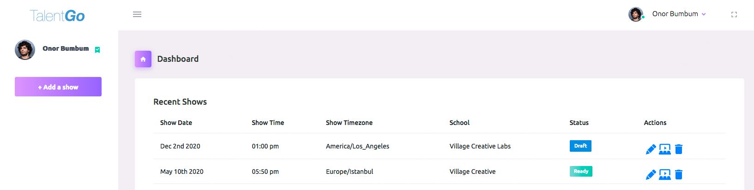Click the sidebar profile avatar
754x190 pixels.
click(25, 50)
